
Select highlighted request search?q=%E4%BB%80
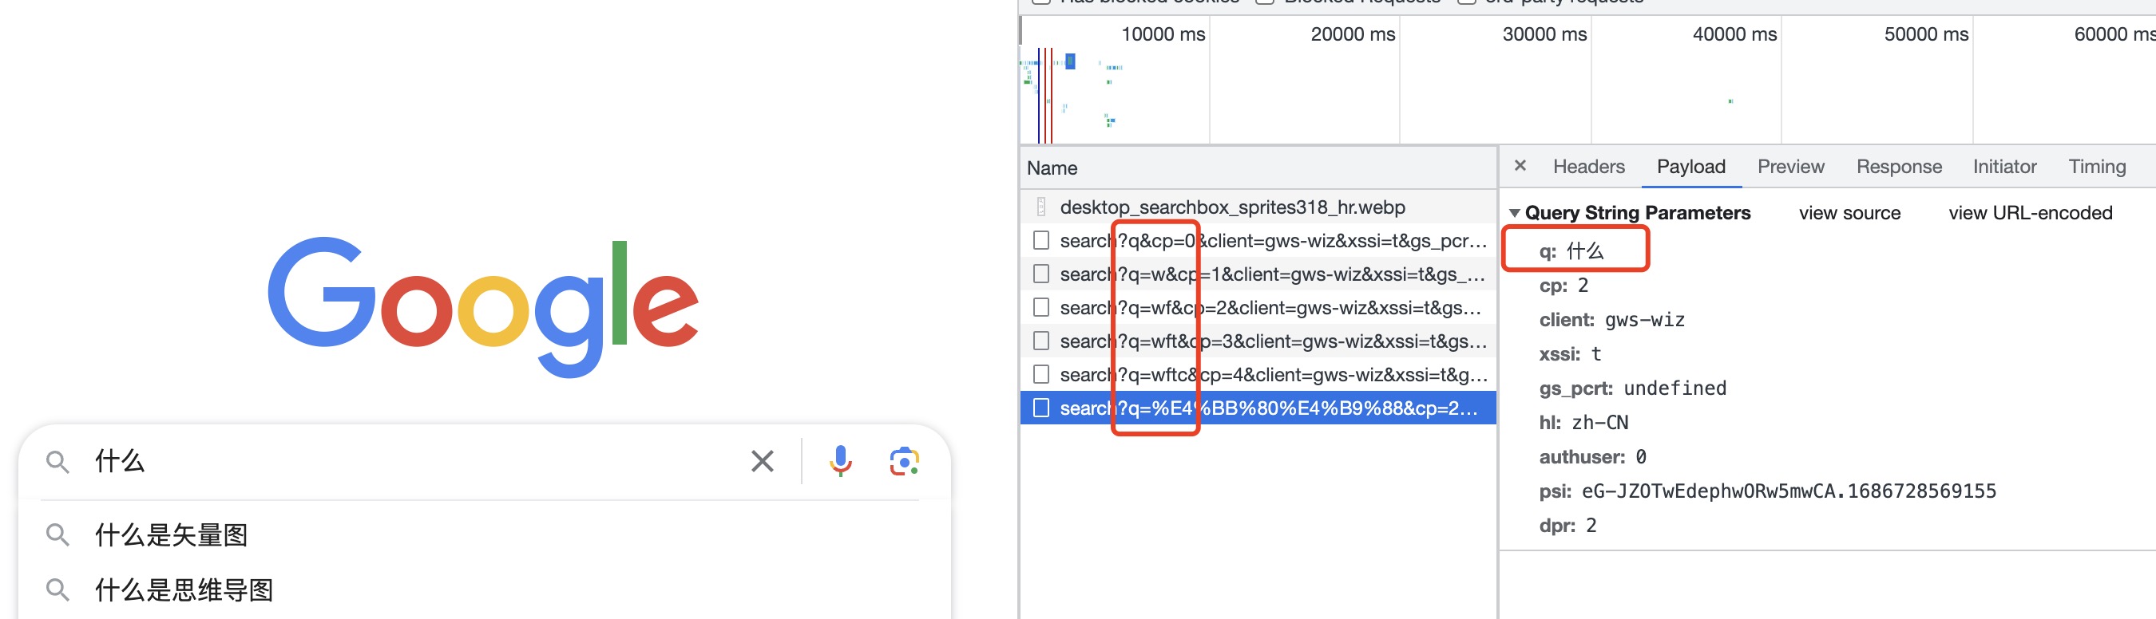click(x=1258, y=408)
